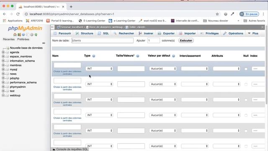Open the Importer tab
Viewport: 268px width, 151px height.
[x=187, y=34]
